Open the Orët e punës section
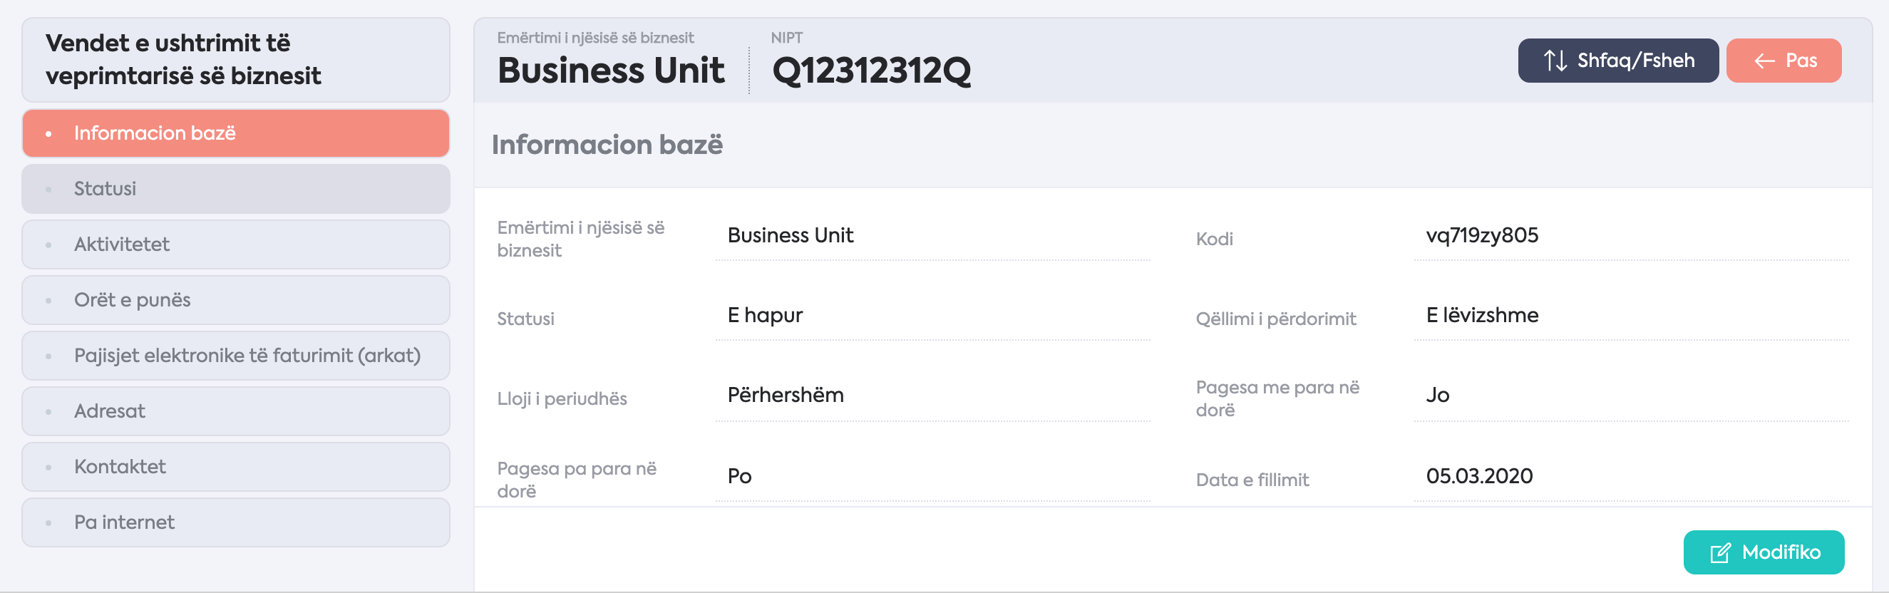This screenshot has height=593, width=1889. pos(235,300)
